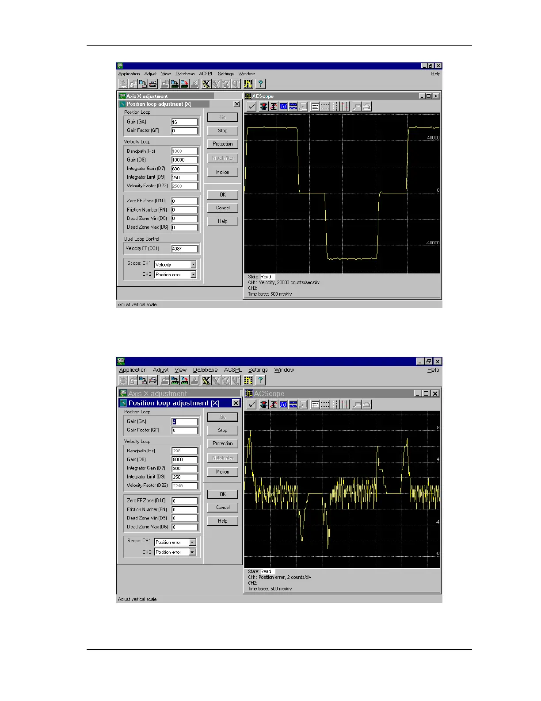
Task: Toggle horizontal dashed lines icon in top ACScope toolbar
Action: coord(325,106)
